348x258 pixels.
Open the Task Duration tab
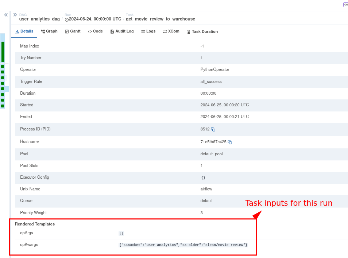pos(202,32)
